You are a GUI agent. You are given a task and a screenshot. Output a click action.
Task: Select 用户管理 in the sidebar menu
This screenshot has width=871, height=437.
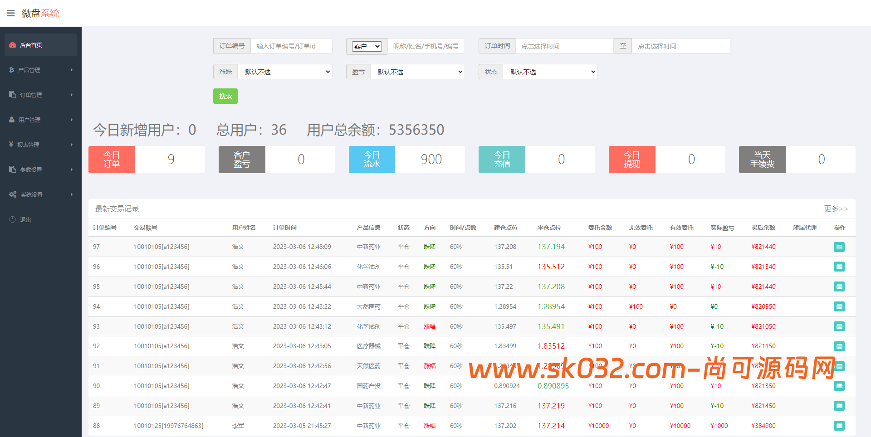pos(31,120)
